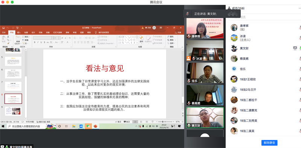Click the PowerPoint zoom slider
The width and height of the screenshot is (301, 148).
(x=163, y=122)
